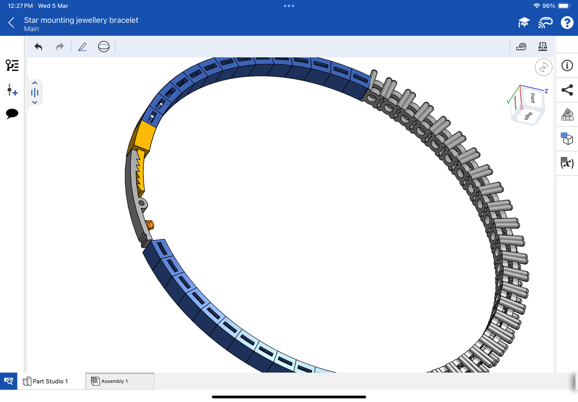
Task: Toggle the 3D rotation lock
Action: [543, 67]
